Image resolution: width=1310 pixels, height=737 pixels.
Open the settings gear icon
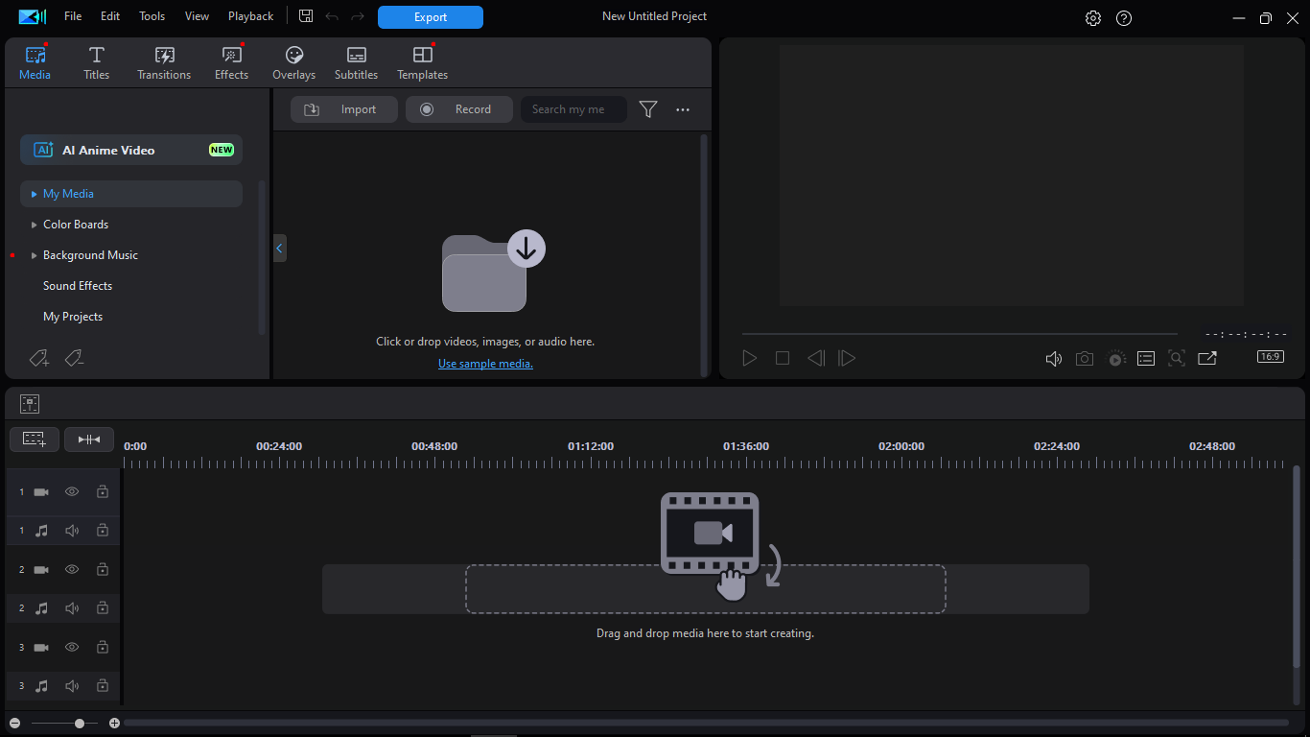(1093, 17)
